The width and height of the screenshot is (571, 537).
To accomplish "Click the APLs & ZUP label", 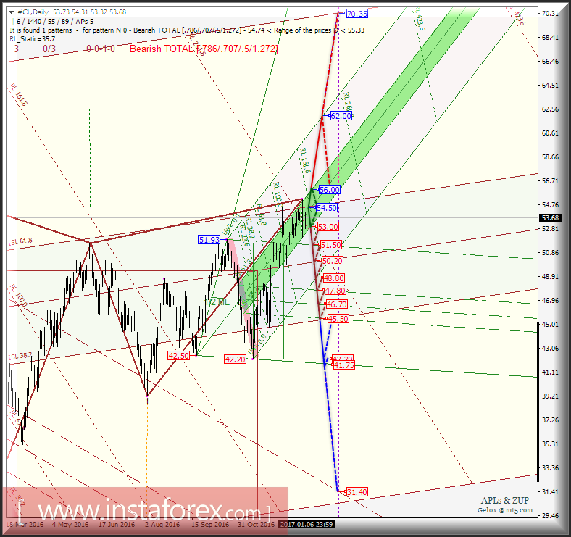I will (505, 501).
